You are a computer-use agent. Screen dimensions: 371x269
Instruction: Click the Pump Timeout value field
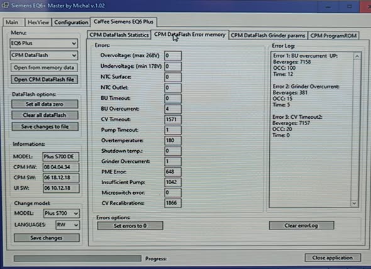click(x=173, y=130)
